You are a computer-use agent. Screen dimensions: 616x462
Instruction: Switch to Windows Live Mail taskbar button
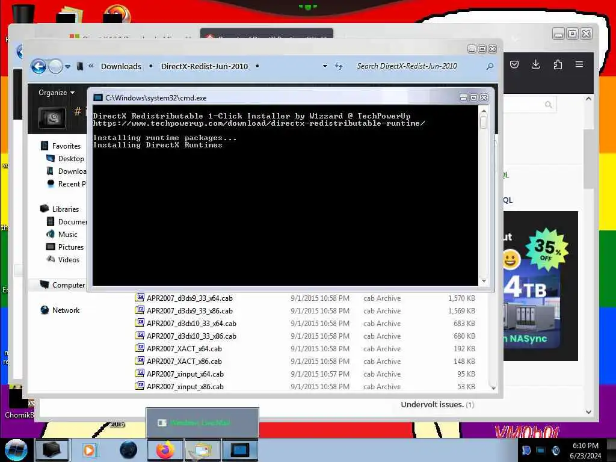(x=202, y=450)
